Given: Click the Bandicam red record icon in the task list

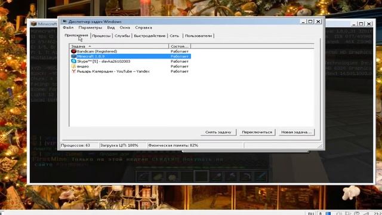Looking at the screenshot, I should coord(73,51).
